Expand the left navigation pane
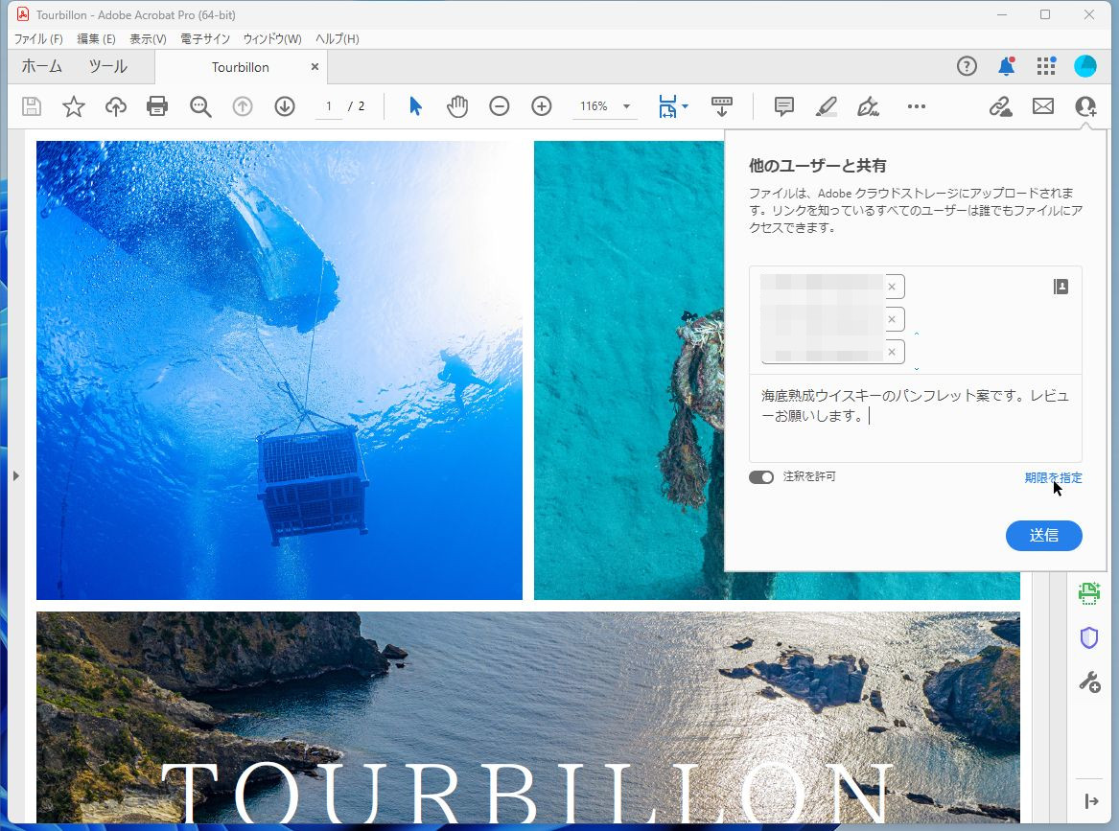 coord(15,474)
